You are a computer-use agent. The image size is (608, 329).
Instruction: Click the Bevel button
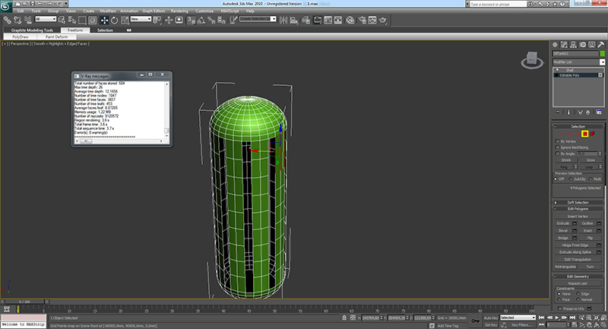pyautogui.click(x=562, y=230)
